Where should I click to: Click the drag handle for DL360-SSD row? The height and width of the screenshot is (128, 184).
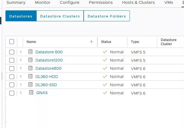tap(21, 85)
